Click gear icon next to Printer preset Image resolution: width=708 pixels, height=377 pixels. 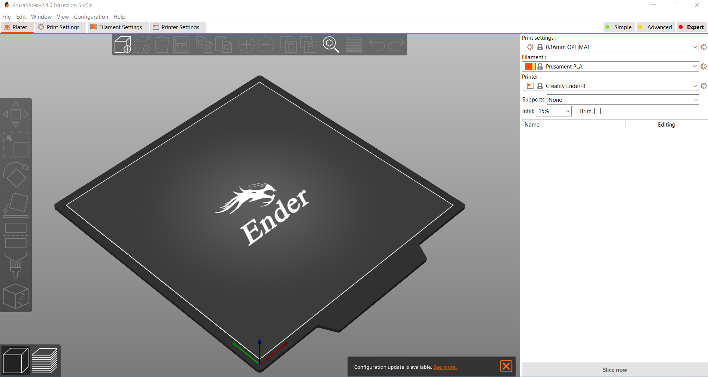pos(704,86)
